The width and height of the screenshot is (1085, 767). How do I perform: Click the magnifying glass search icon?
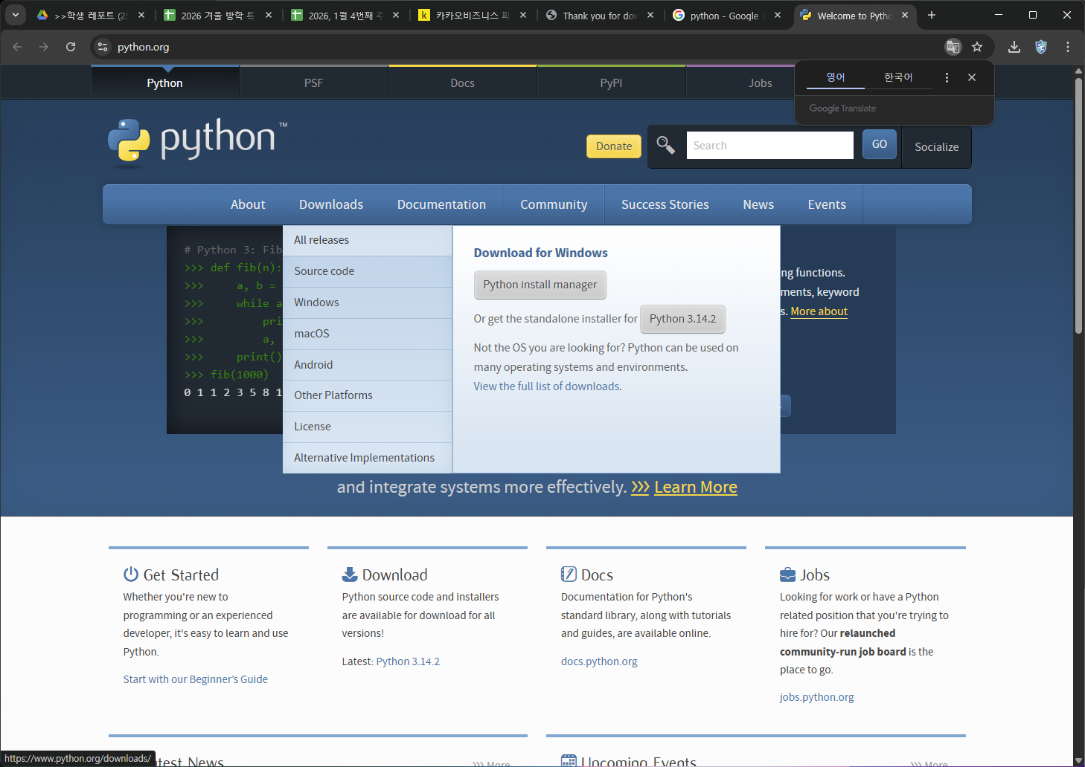click(x=665, y=145)
